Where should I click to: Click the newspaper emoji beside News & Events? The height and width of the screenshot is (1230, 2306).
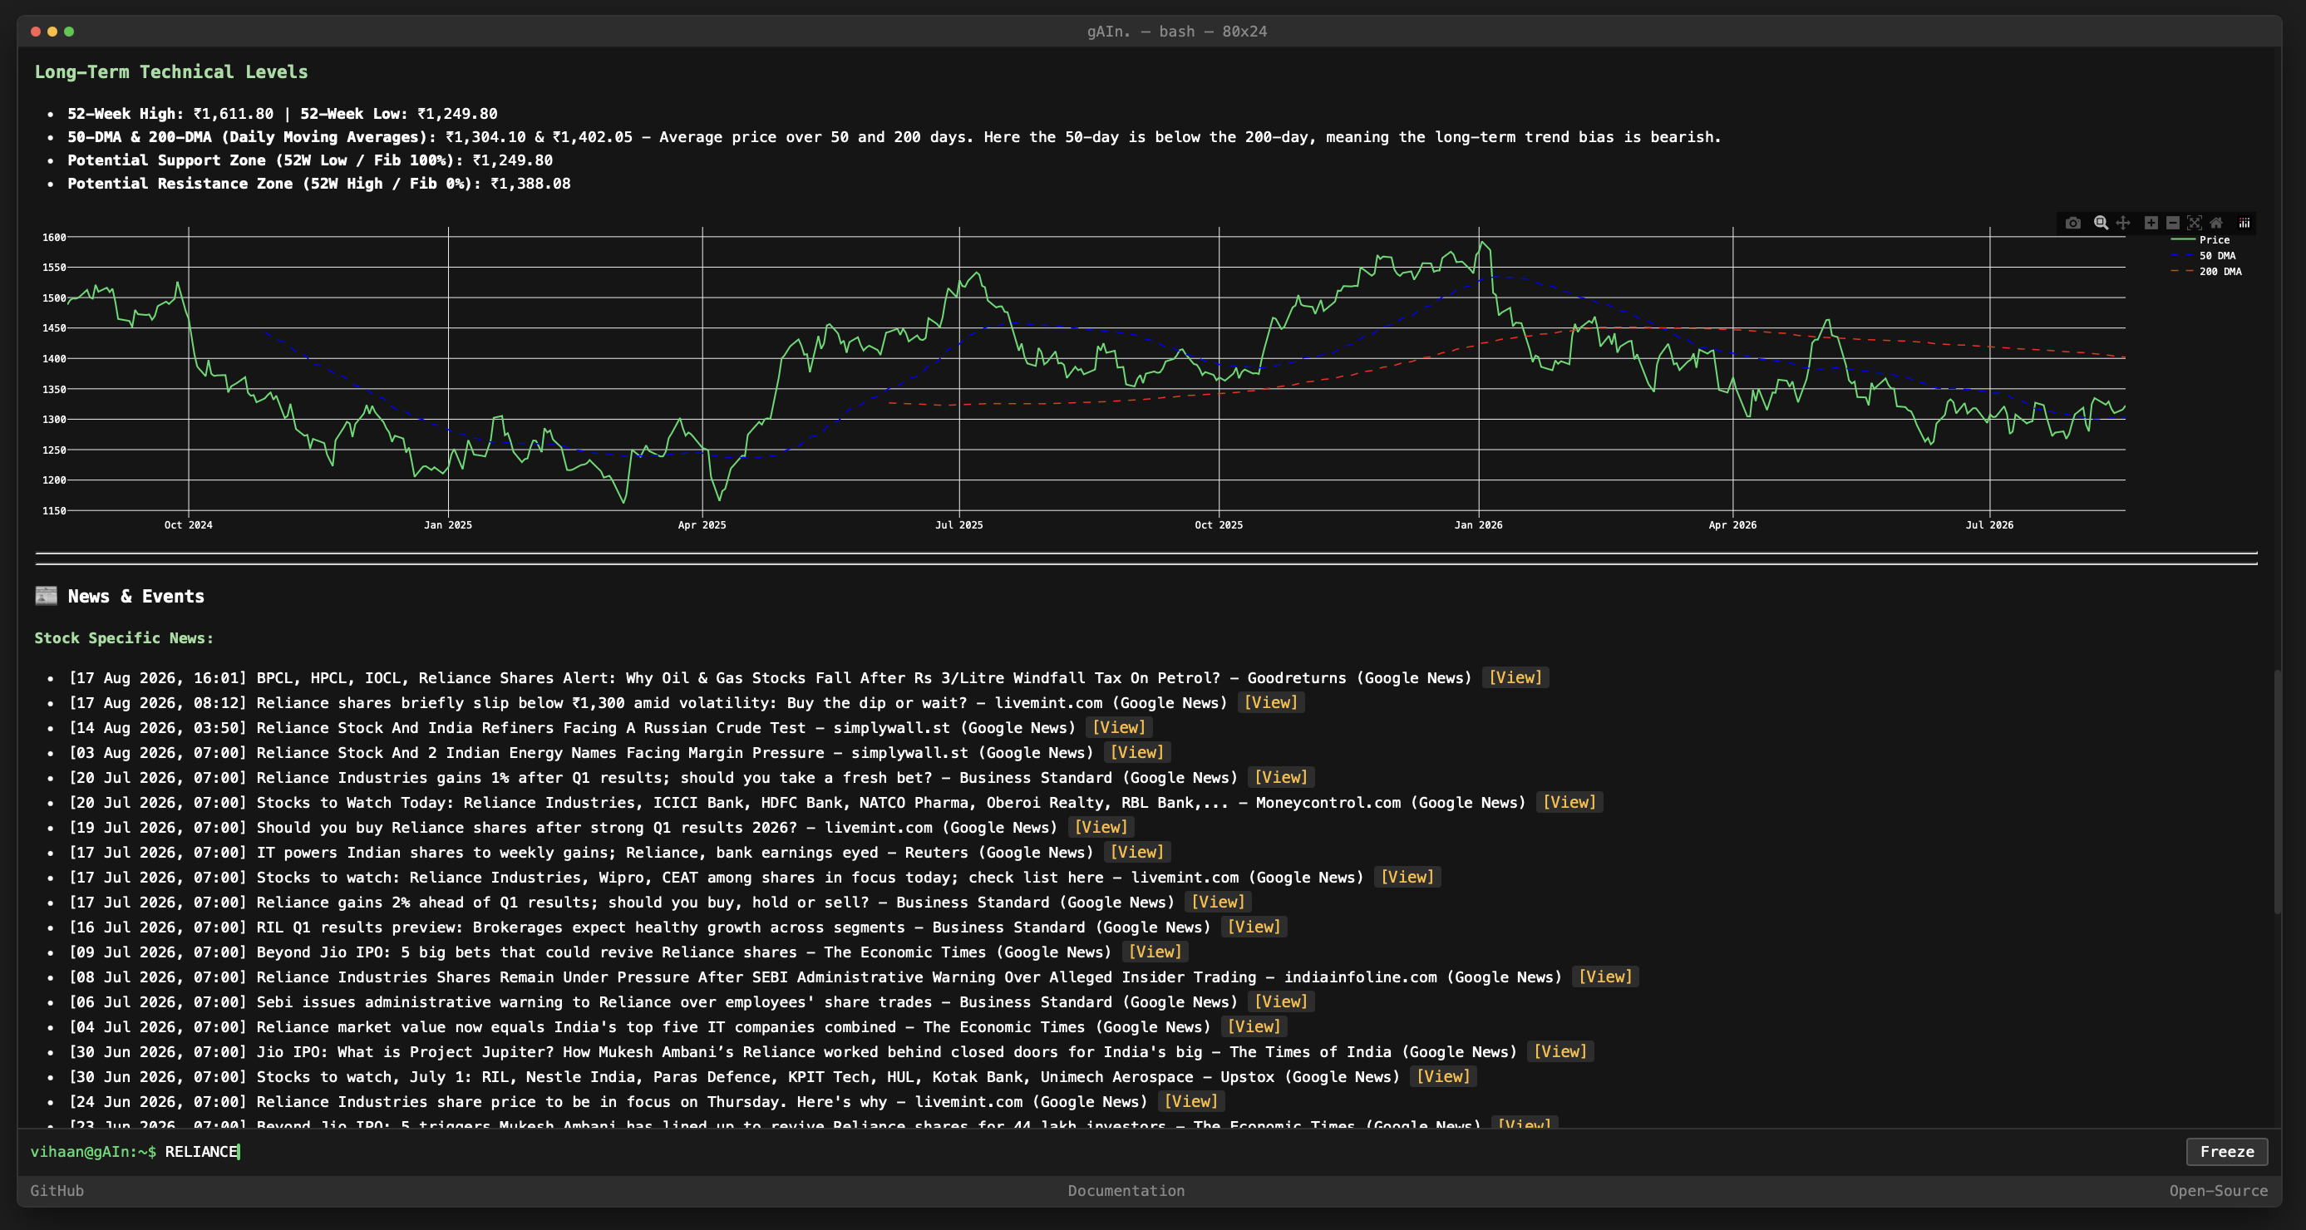(46, 596)
